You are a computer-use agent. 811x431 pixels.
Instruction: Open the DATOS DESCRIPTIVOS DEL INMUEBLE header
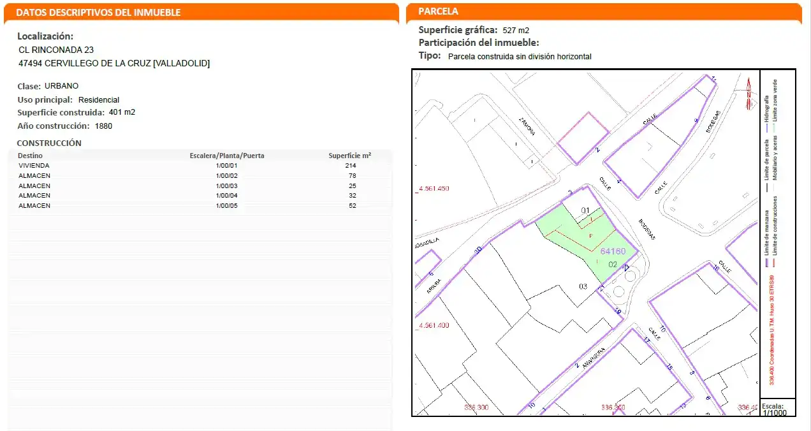98,13
